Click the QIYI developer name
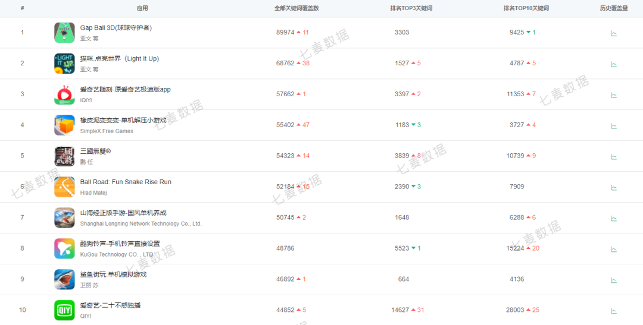The width and height of the screenshot is (643, 325). pyautogui.click(x=86, y=317)
